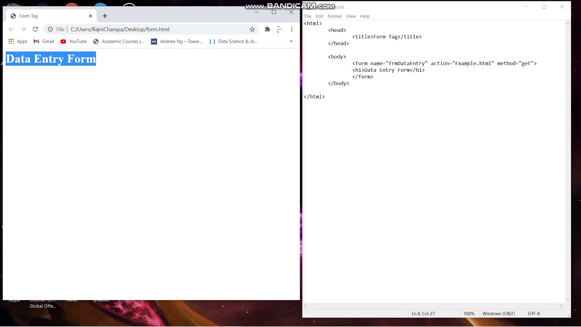Click the form tag line in Notepad
Image resolution: width=581 pixels, height=327 pixels.
pos(444,64)
